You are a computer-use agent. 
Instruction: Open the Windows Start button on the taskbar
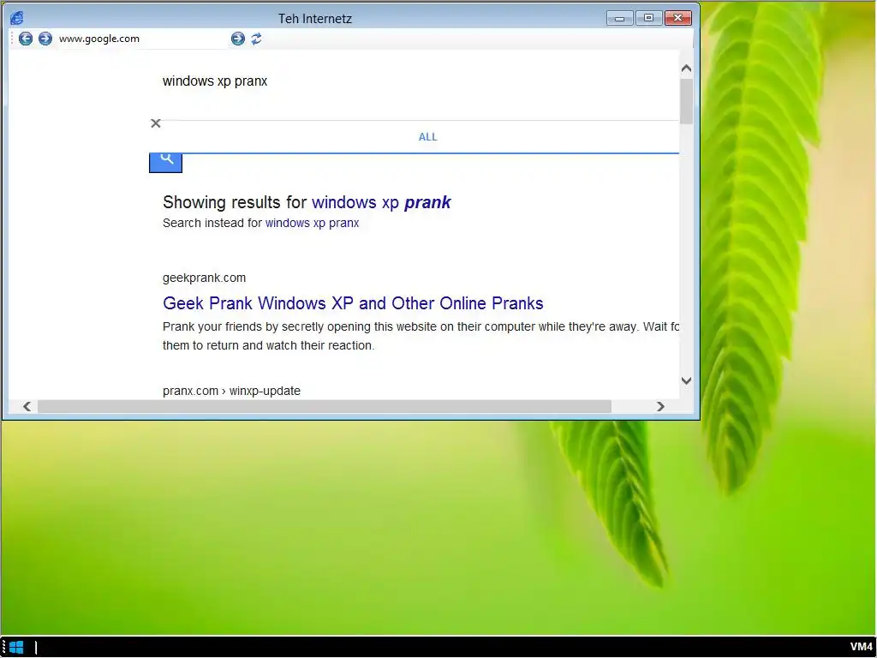(x=16, y=648)
